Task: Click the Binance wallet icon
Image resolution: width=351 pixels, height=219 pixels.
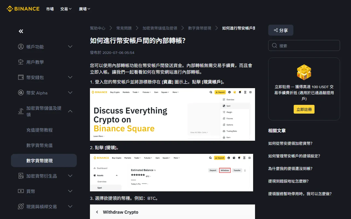Action: pyautogui.click(x=21, y=77)
